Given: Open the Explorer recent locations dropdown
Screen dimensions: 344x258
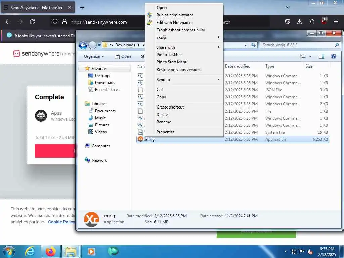Looking at the screenshot, I should click(x=99, y=45).
